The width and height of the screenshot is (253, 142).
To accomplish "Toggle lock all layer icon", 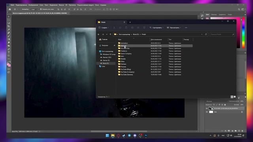I will (x=225, y=105).
